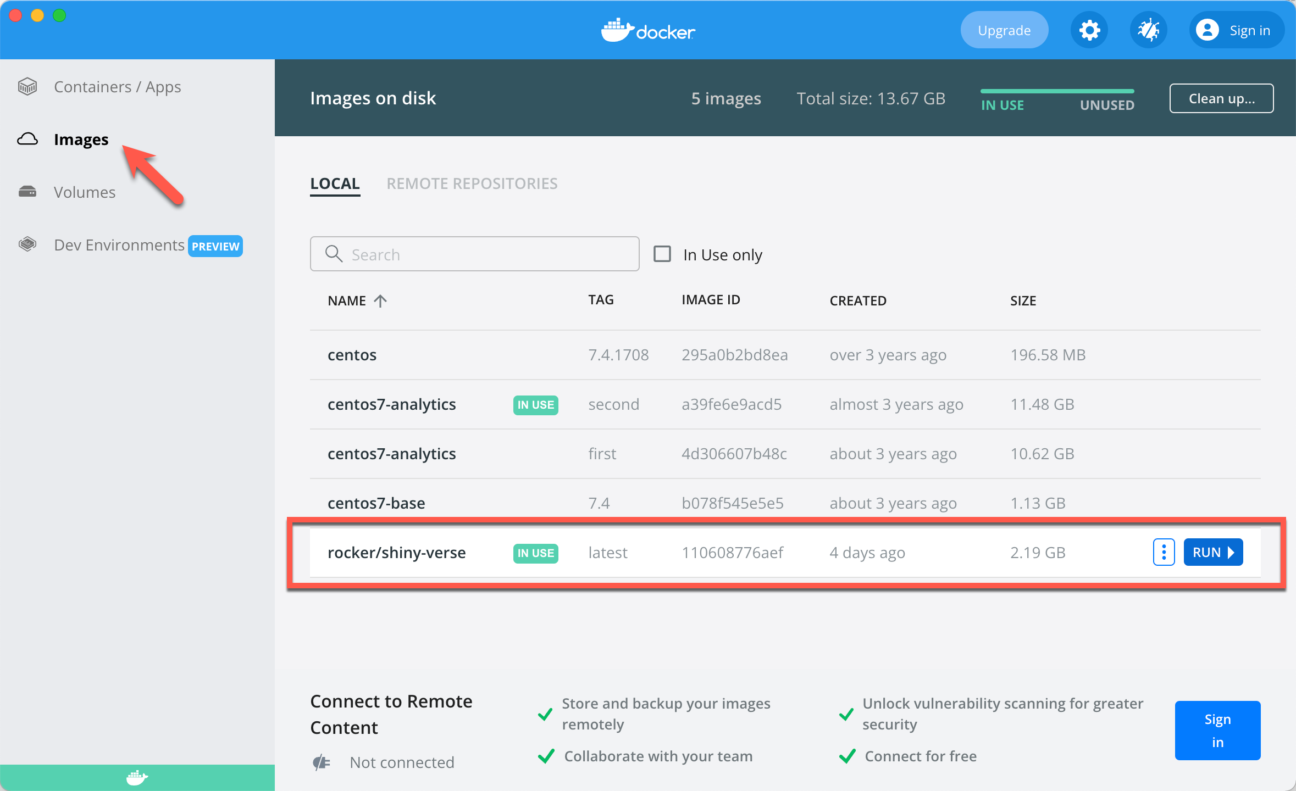This screenshot has width=1296, height=791.
Task: Select centos7-analytics row tagged second
Action: [x=785, y=404]
